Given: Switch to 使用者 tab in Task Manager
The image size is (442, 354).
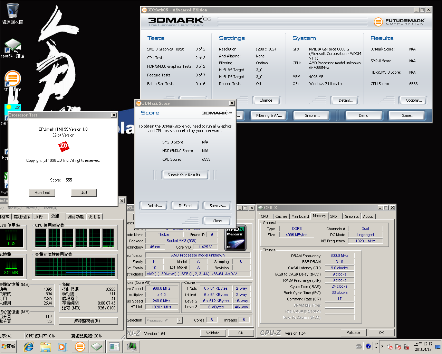Looking at the screenshot, I should [x=94, y=216].
